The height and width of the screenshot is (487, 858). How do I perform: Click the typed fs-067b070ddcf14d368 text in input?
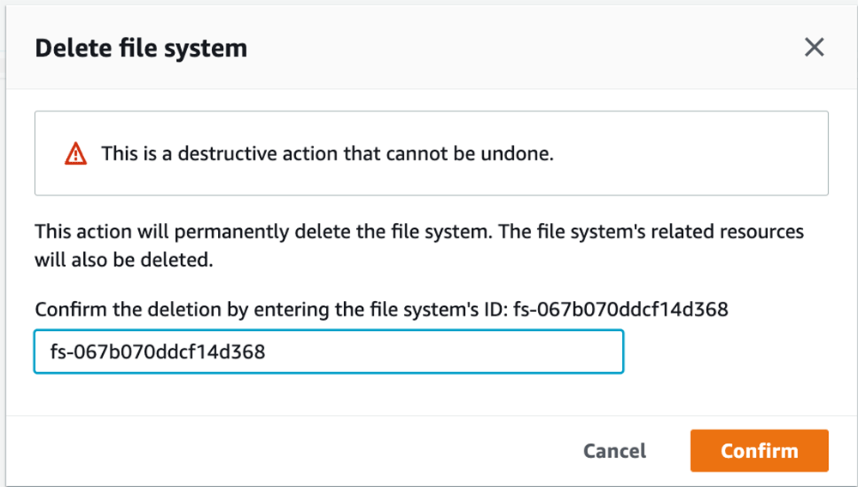pyautogui.click(x=158, y=352)
